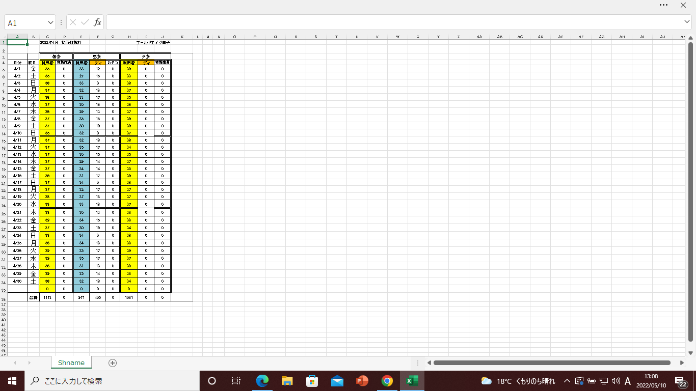Viewport: 696px width, 391px height.
Task: Open Microsoft Store from the taskbar
Action: (312, 381)
